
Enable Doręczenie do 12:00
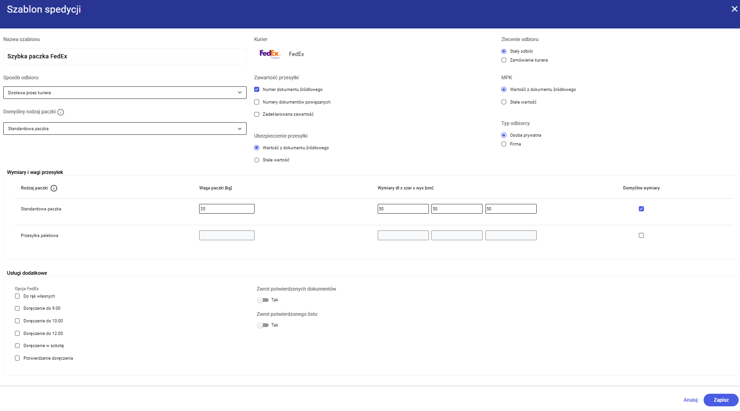pos(17,334)
